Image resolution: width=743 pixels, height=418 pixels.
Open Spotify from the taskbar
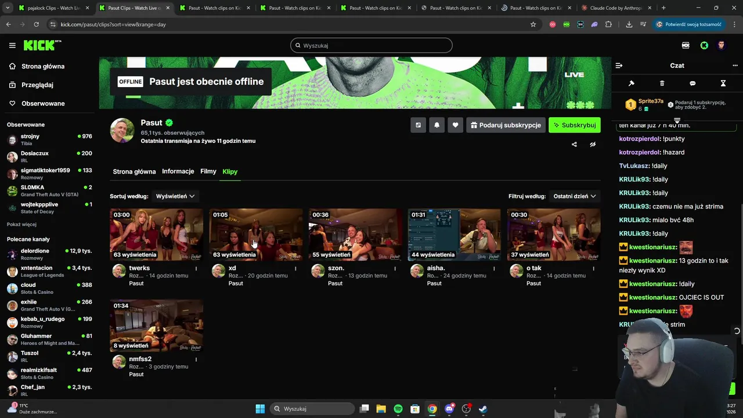pos(398,409)
